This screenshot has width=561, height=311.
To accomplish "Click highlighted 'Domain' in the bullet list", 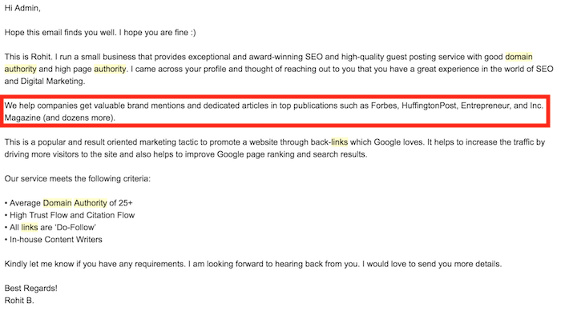I will [x=57, y=203].
